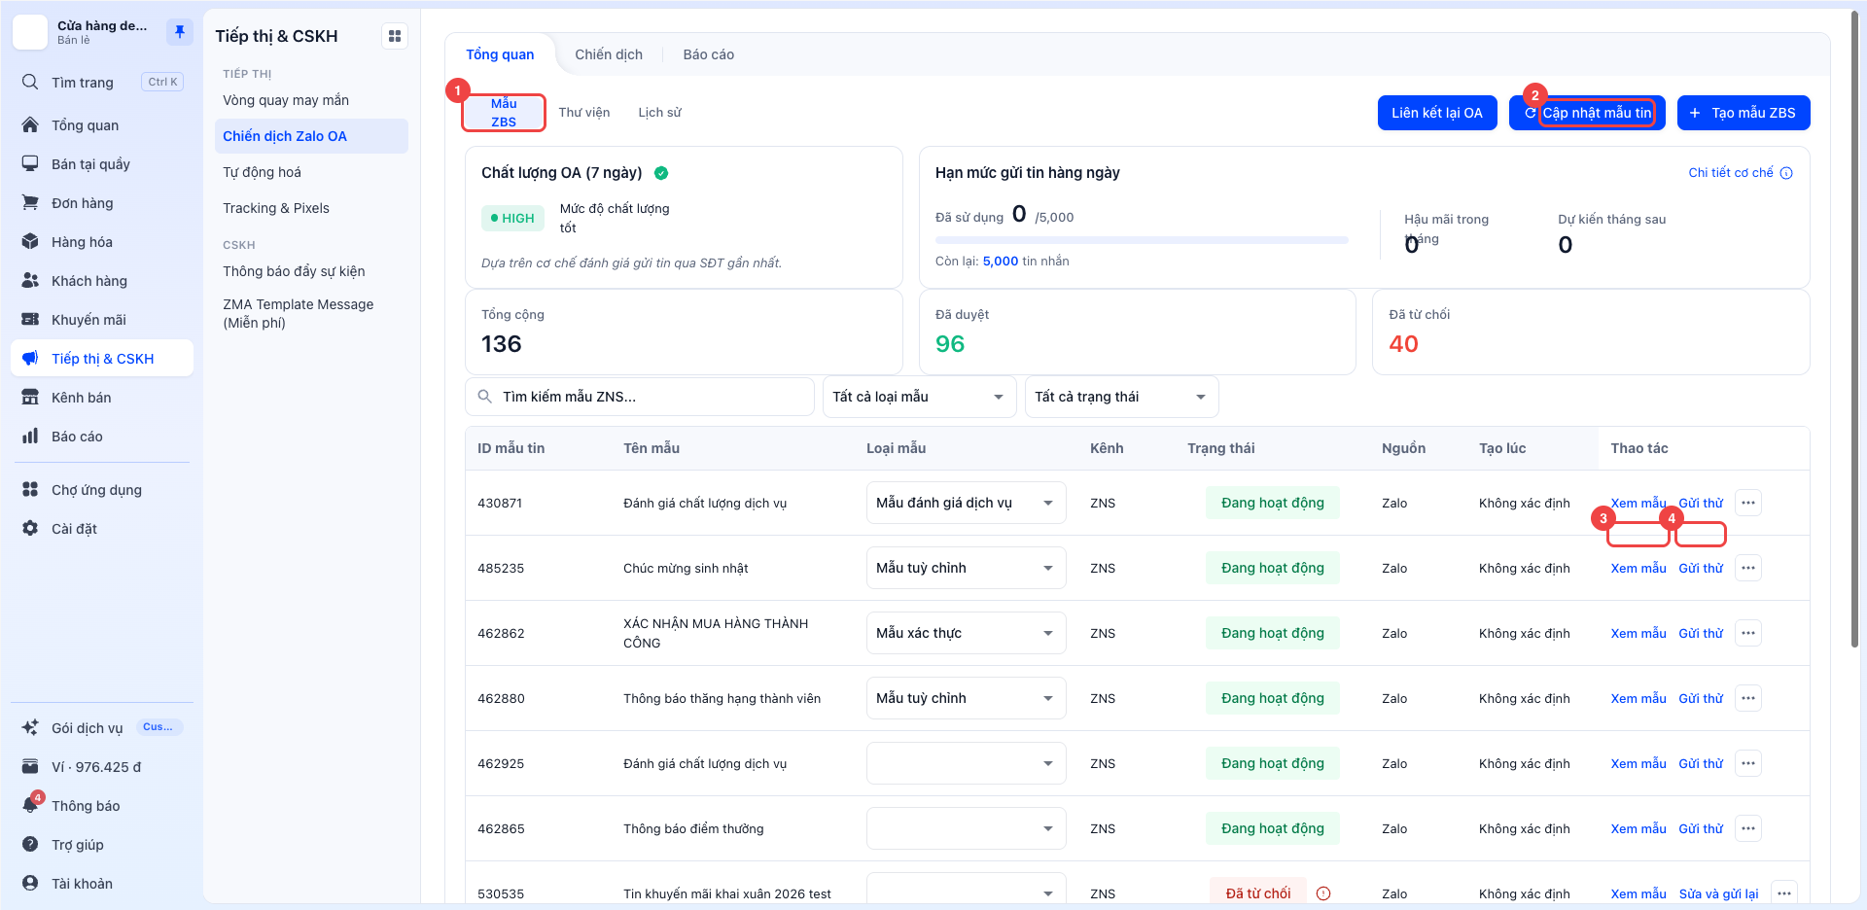The width and height of the screenshot is (1867, 910).
Task: Select the Lịch sử sub-tab
Action: point(659,113)
